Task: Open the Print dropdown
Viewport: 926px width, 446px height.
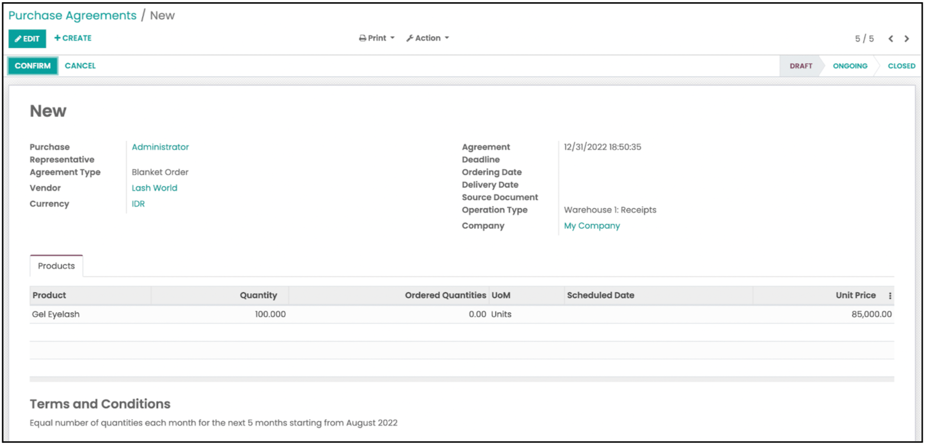Action: [x=376, y=38]
